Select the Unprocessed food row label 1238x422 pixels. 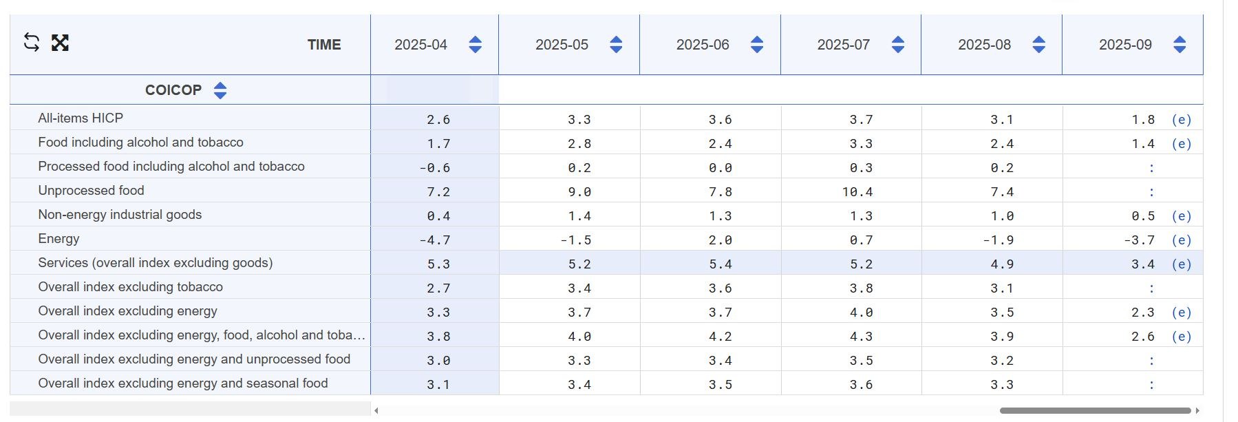click(91, 191)
